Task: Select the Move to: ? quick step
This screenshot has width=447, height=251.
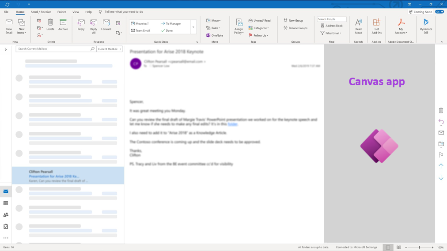Action: pos(140,23)
